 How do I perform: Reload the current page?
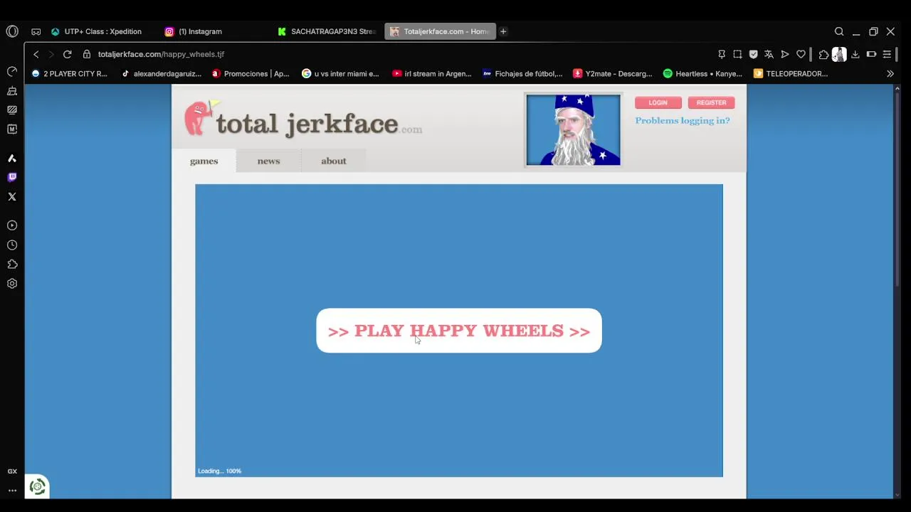[x=67, y=54]
